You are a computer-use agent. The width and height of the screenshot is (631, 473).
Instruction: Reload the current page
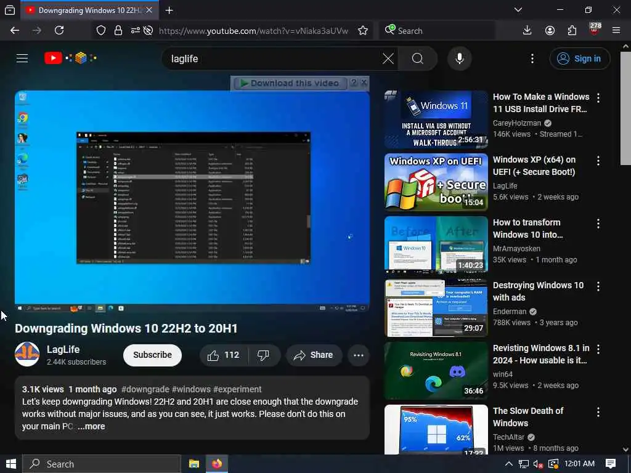click(59, 31)
